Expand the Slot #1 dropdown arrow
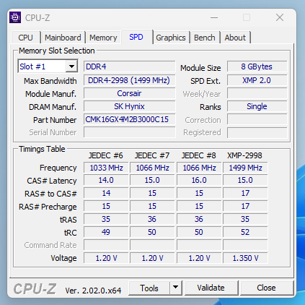 pyautogui.click(x=71, y=66)
